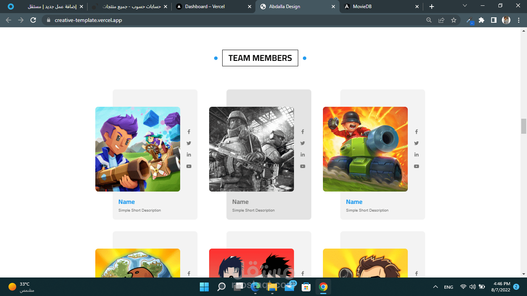Switch to the MovieDB tab

click(x=381, y=7)
